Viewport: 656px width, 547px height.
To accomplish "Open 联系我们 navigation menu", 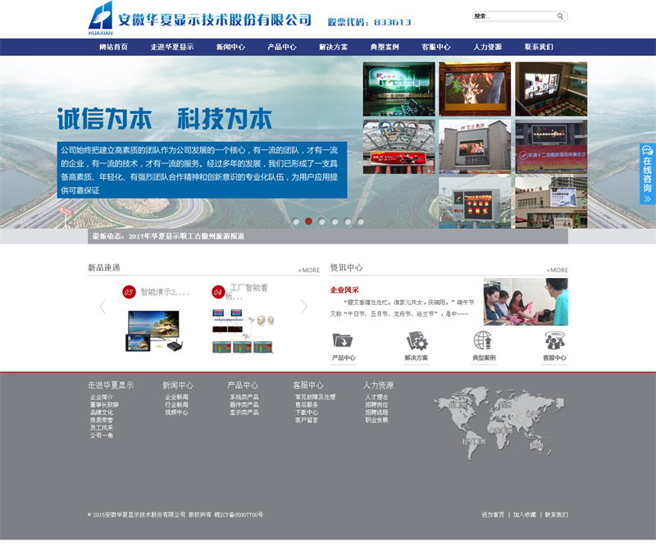I will (x=539, y=47).
